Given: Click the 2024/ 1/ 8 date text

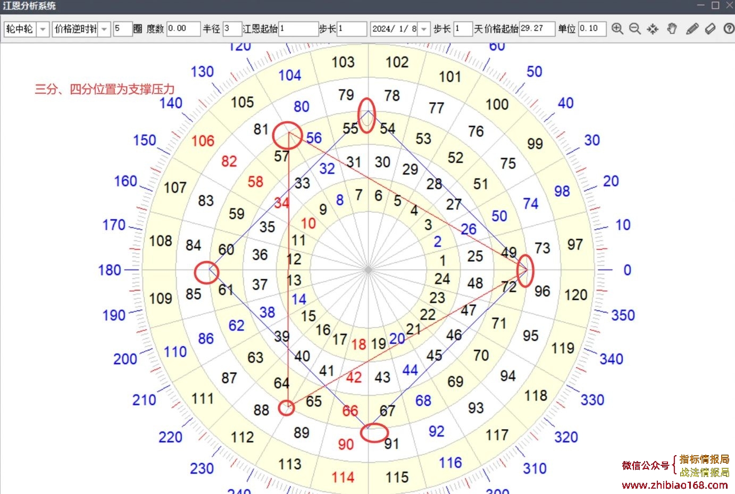Looking at the screenshot, I should (x=394, y=29).
